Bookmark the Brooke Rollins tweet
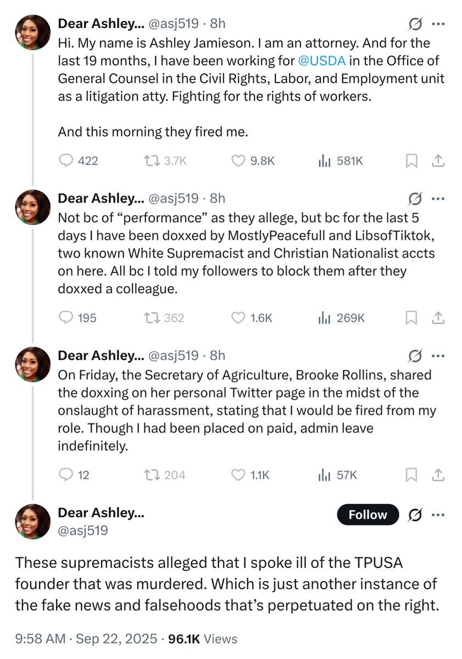Viewport: 462px width, 659px height. pos(411,474)
